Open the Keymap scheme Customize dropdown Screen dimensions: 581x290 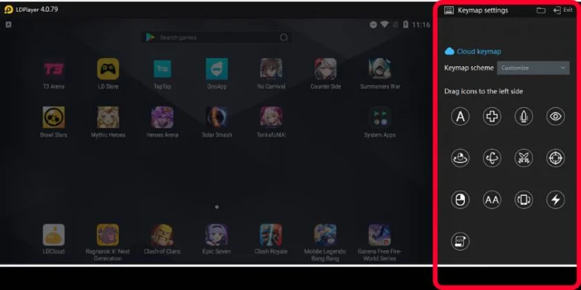(533, 68)
